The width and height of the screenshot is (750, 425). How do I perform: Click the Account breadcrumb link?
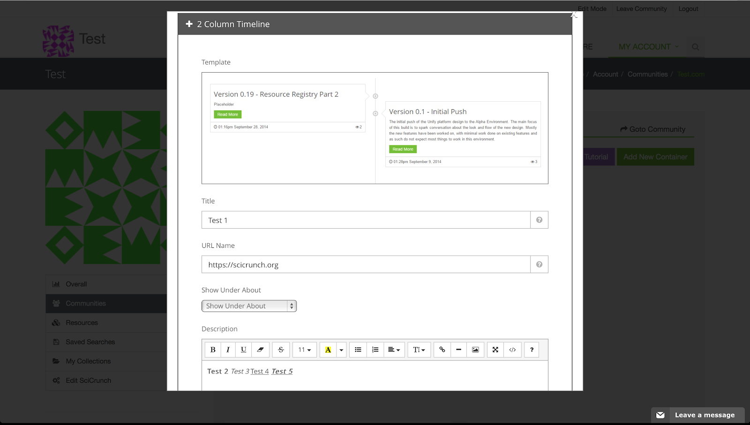(605, 74)
